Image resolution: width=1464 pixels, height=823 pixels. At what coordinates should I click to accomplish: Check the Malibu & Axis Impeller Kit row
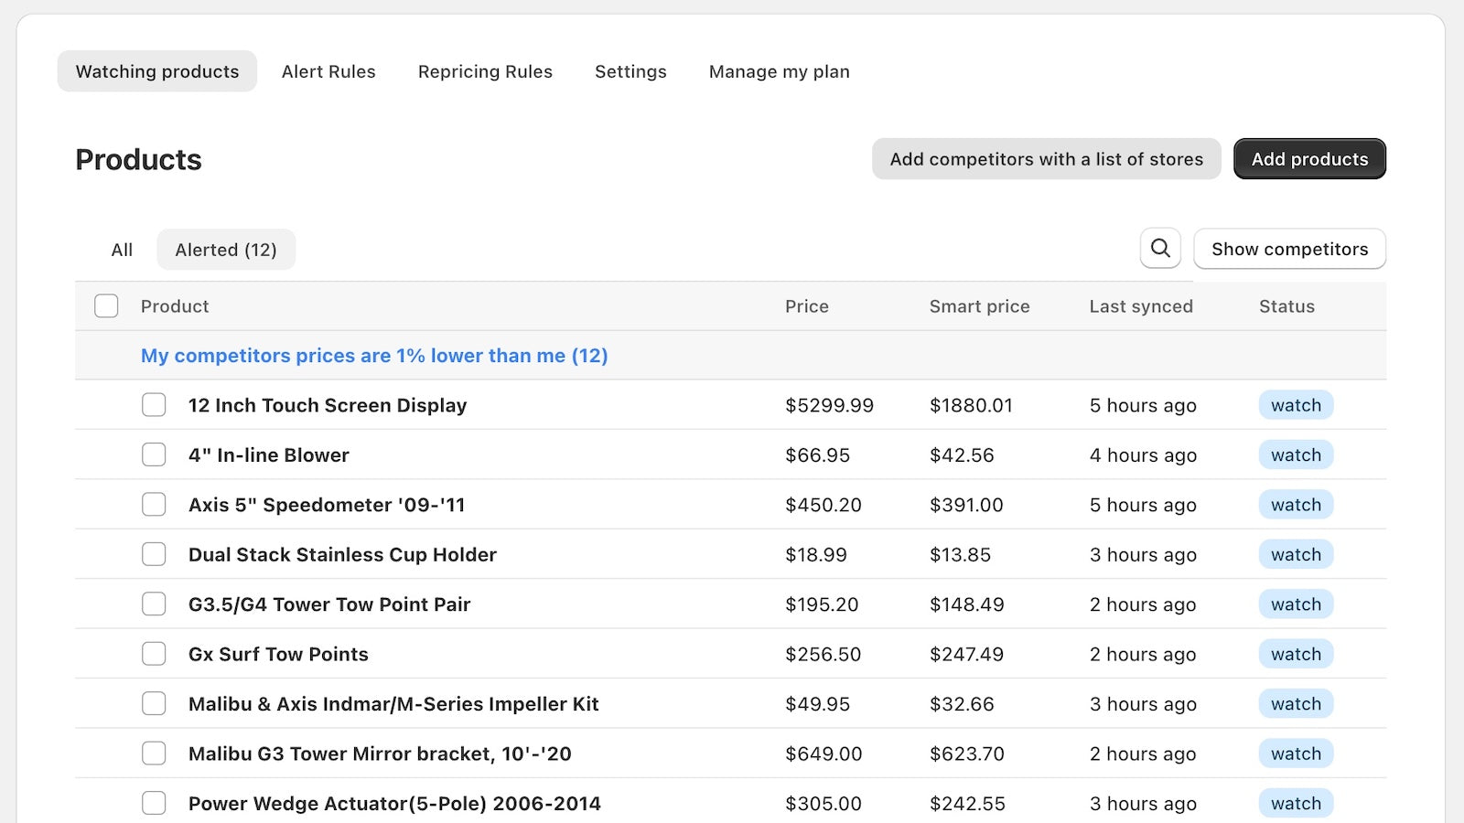tap(154, 703)
